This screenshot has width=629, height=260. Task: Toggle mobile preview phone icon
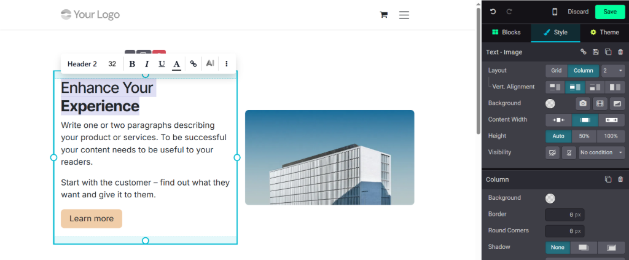(555, 12)
